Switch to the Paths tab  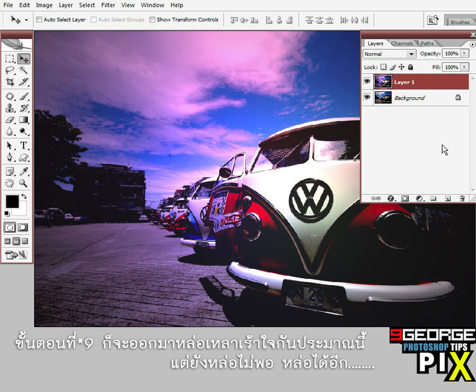427,43
